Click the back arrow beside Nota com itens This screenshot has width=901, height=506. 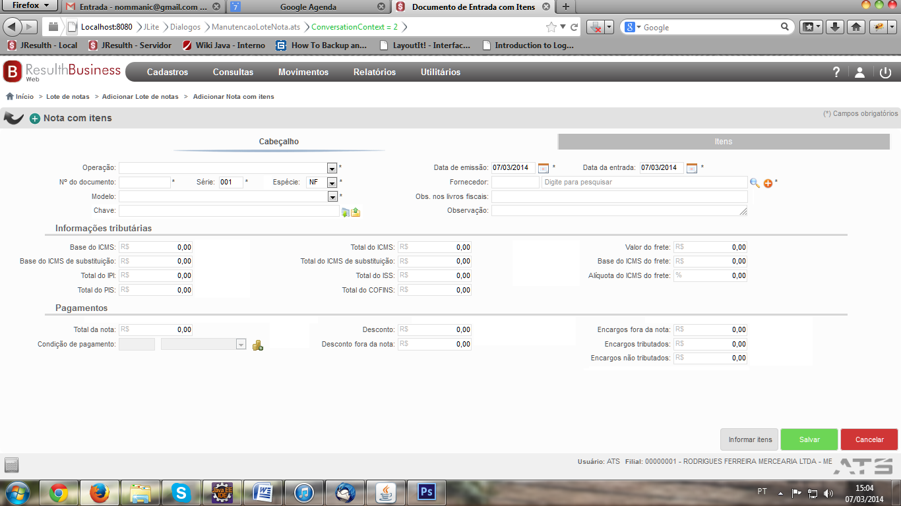(x=14, y=118)
